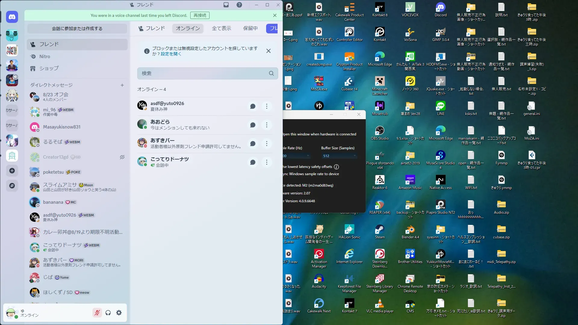Image resolution: width=578 pixels, height=325 pixels.
Task: Toggle the headphones deafen button
Action: coord(108,313)
